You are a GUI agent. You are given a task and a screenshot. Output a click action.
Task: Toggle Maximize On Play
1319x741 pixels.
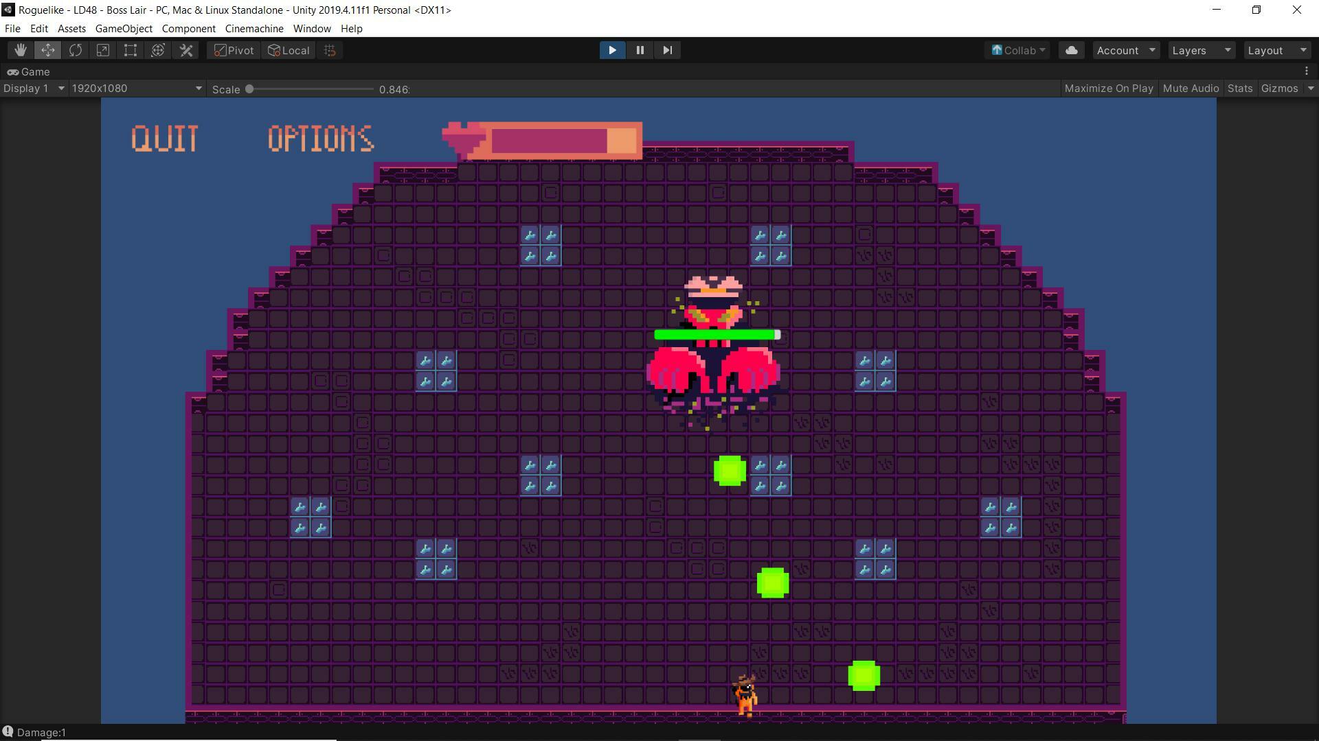(x=1108, y=89)
